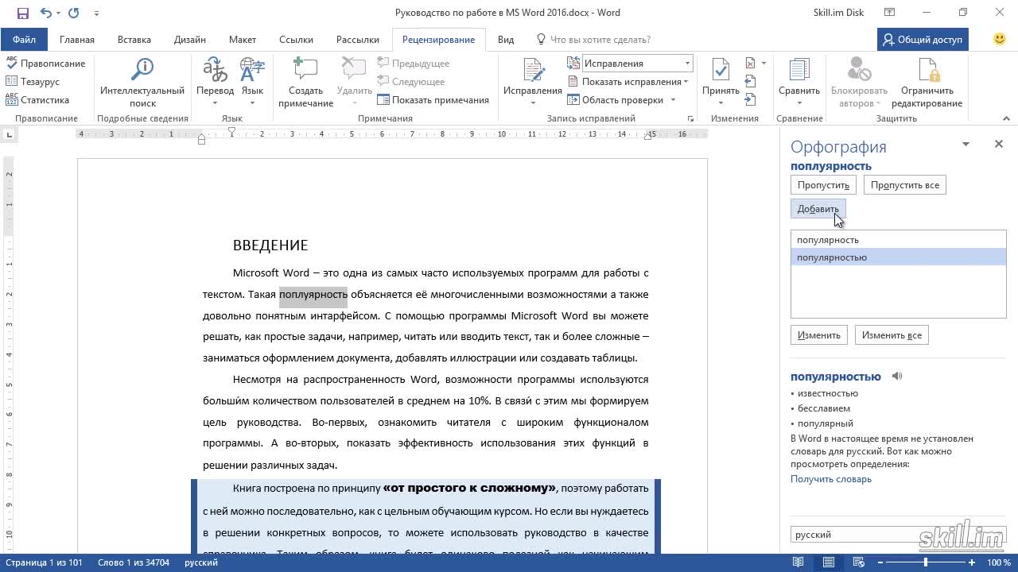The width and height of the screenshot is (1018, 572).
Task: Undo the last action
Action: pyautogui.click(x=45, y=13)
